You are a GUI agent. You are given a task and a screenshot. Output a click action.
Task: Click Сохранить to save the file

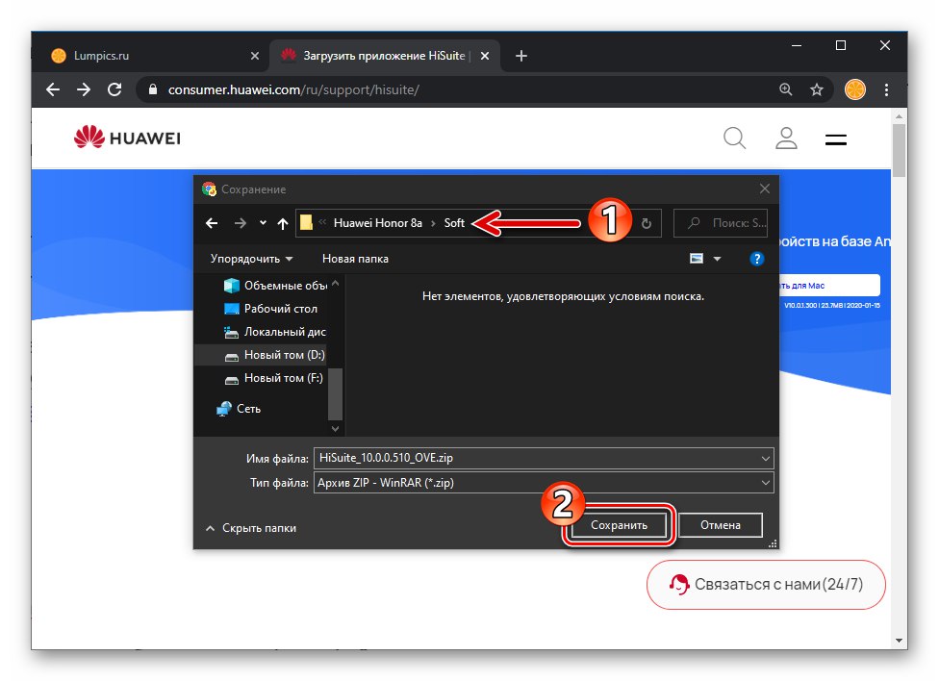[619, 525]
